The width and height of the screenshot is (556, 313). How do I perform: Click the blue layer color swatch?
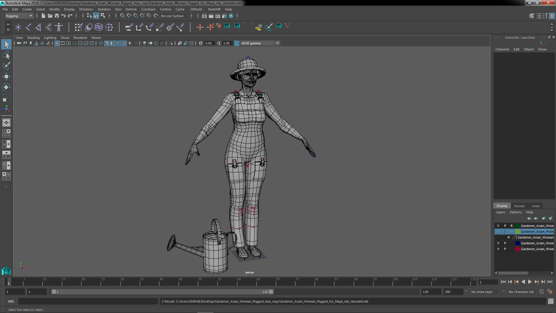click(x=518, y=243)
